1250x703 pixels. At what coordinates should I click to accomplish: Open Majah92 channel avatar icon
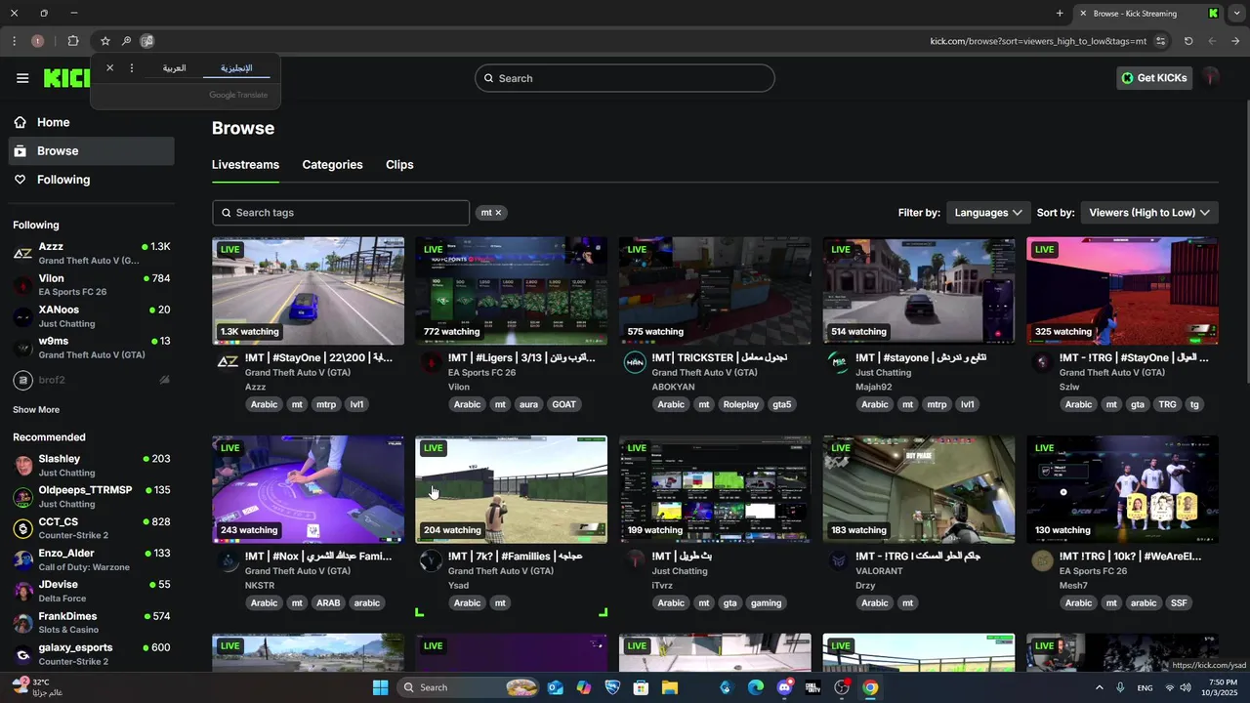[838, 362]
